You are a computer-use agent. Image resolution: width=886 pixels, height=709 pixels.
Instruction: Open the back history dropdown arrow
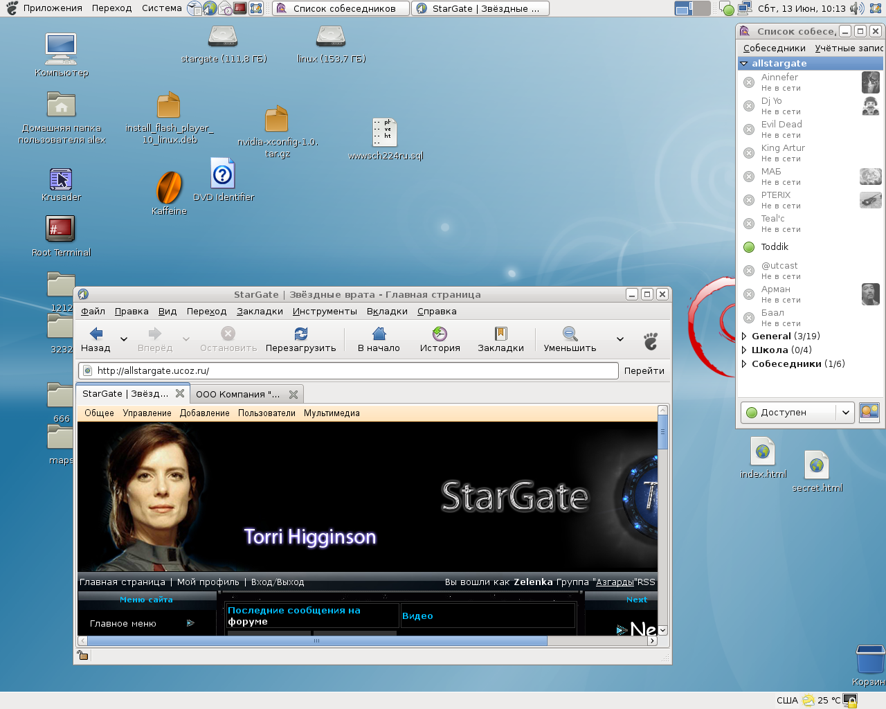[x=124, y=339]
